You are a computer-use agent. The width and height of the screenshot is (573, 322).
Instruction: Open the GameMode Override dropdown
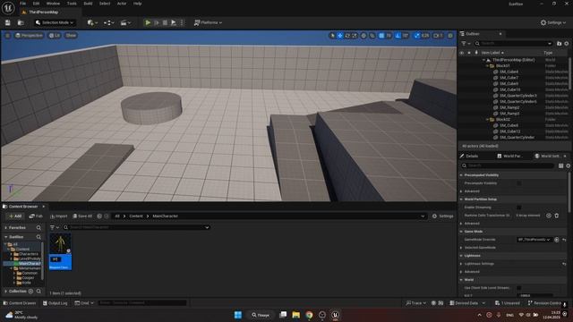534,240
